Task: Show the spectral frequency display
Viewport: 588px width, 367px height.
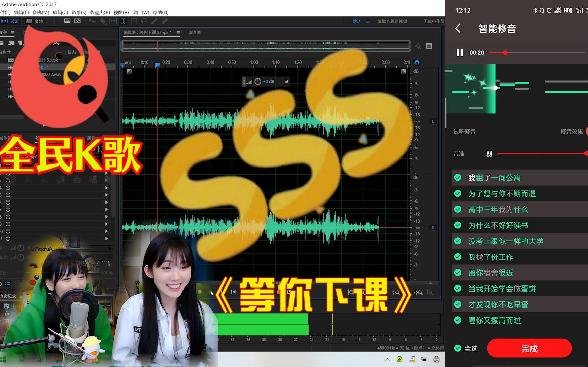Action: click(x=67, y=21)
